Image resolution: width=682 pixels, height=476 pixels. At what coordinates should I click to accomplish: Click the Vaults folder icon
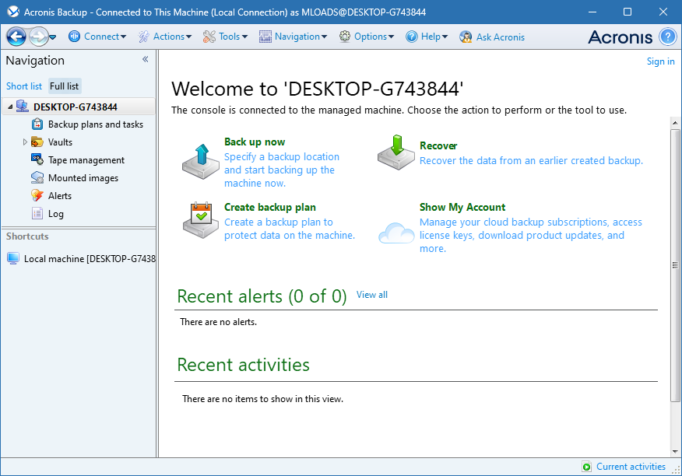[37, 142]
